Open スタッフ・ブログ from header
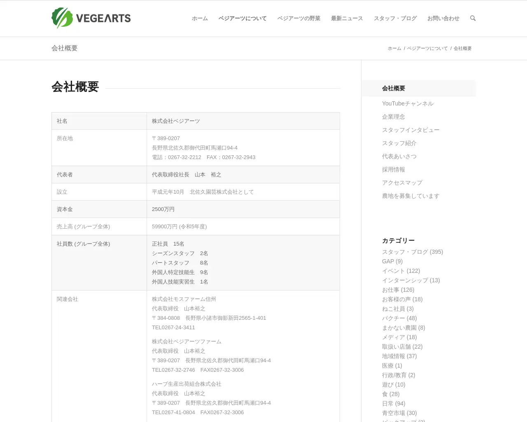The height and width of the screenshot is (422, 527). (x=395, y=19)
